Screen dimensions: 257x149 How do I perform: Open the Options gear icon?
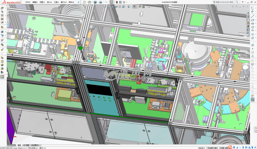(x=124, y=2)
